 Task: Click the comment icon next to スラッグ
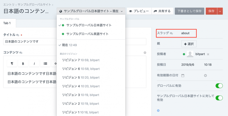click(171, 33)
